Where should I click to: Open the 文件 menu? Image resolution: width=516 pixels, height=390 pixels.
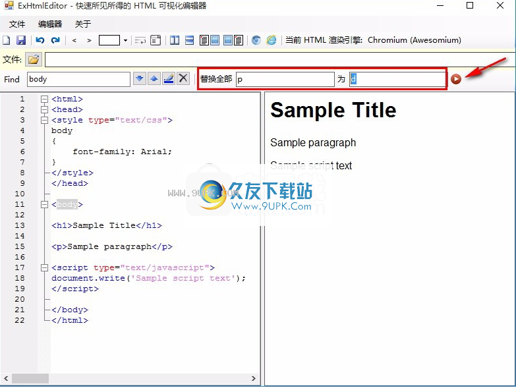coord(16,24)
